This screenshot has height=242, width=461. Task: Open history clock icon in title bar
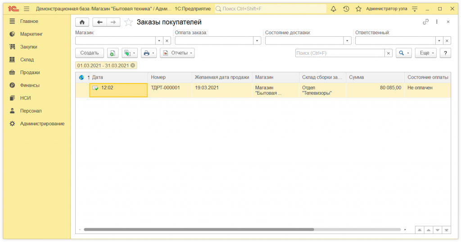tap(346, 9)
